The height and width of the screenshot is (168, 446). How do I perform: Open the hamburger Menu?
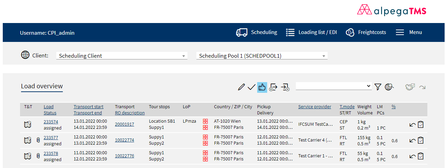tap(409, 32)
